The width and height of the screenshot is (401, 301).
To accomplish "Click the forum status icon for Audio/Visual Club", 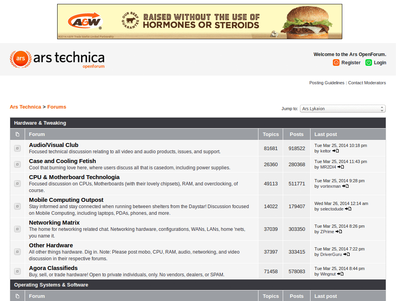I will pos(17,148).
